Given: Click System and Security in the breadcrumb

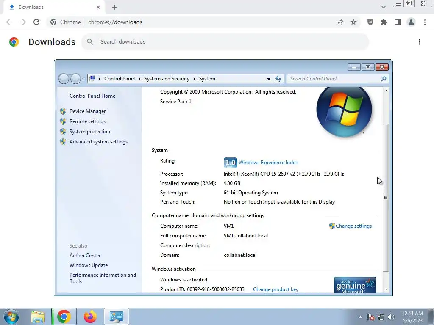Looking at the screenshot, I should point(167,79).
